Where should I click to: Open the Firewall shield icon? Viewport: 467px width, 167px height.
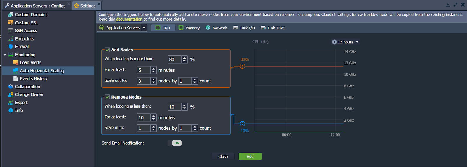11,47
